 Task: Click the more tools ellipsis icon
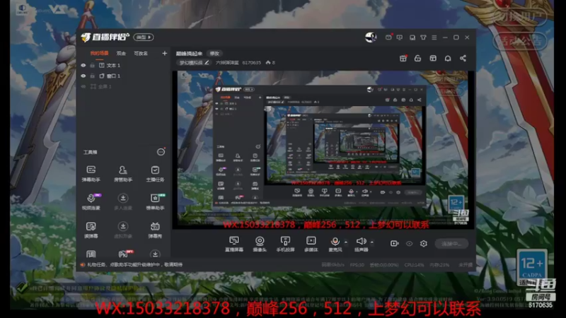click(161, 152)
